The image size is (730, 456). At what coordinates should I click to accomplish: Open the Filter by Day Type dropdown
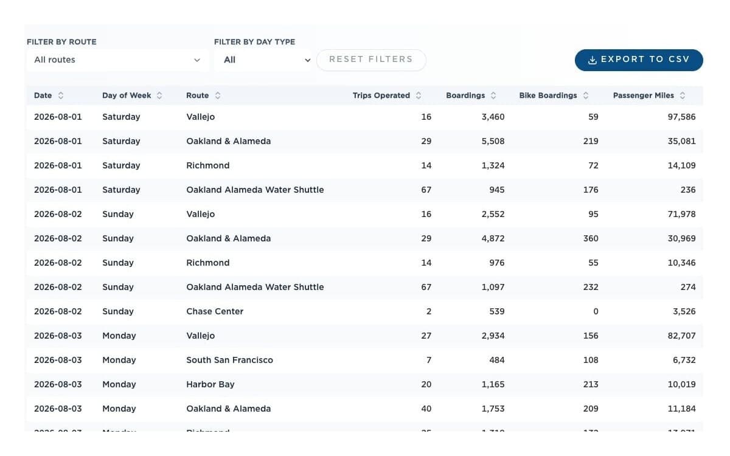coord(265,60)
